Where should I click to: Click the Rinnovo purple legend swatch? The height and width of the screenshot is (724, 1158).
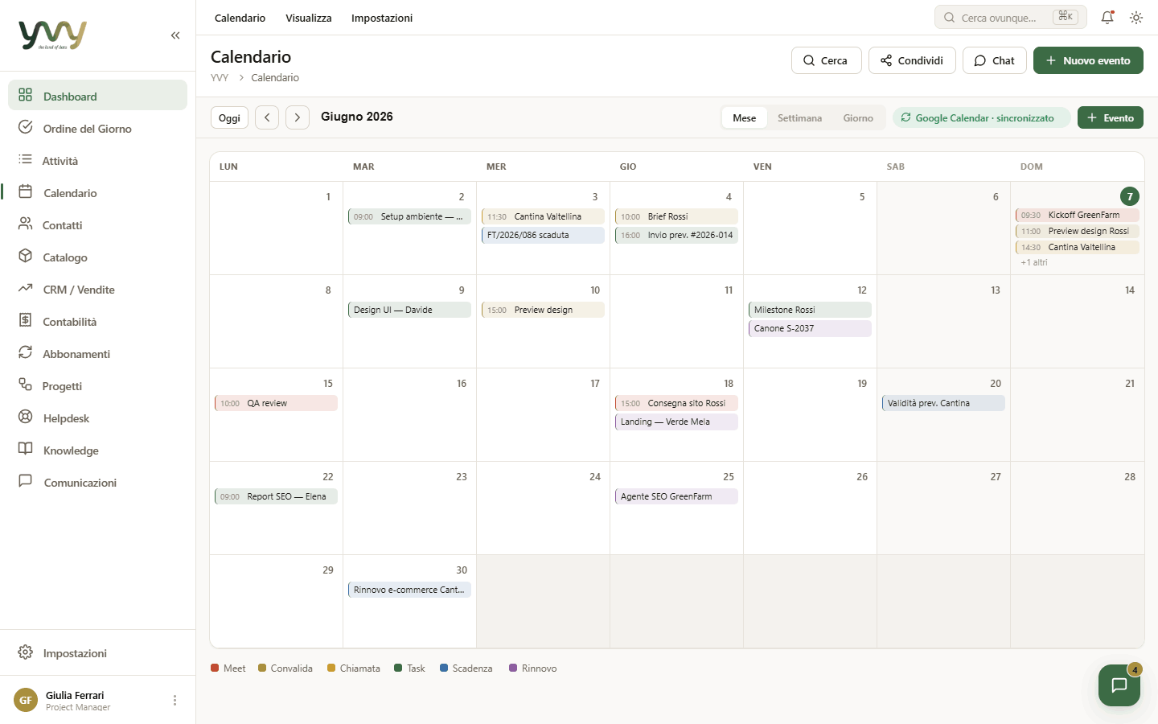(513, 668)
